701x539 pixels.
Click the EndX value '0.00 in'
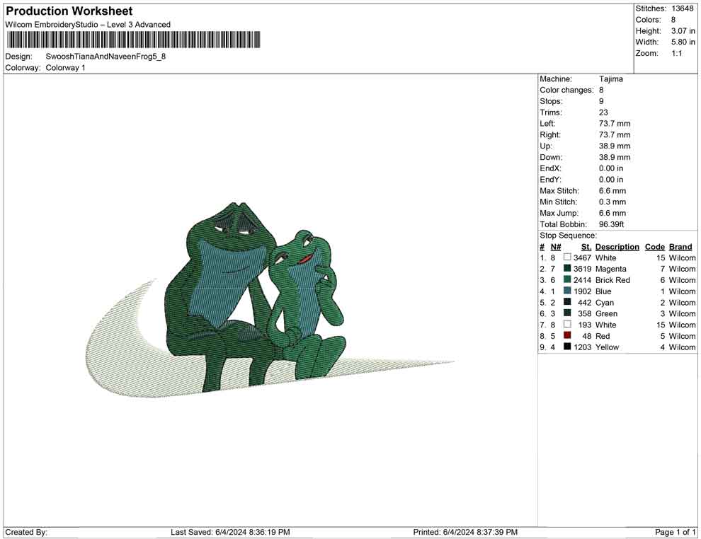click(x=611, y=168)
